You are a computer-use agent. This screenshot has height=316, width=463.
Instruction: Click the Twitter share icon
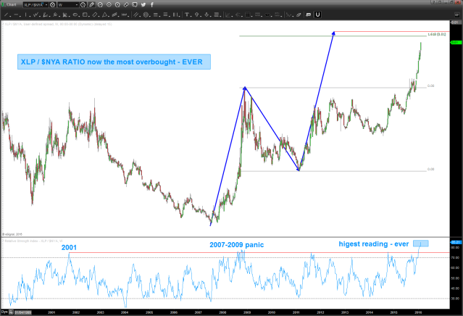[x=143, y=5]
